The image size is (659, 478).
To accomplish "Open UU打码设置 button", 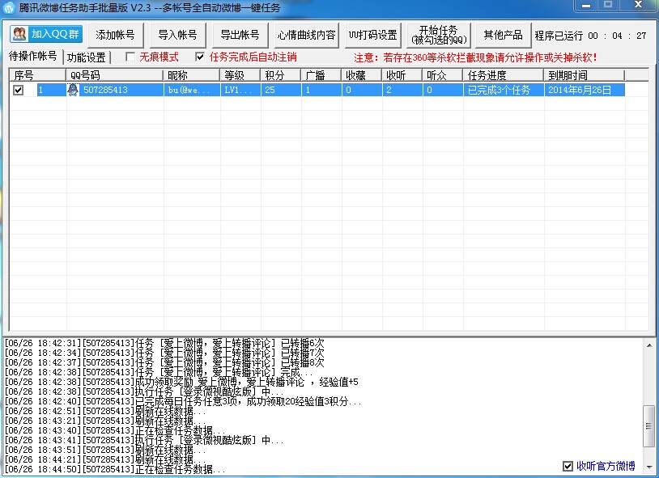I will (373, 35).
